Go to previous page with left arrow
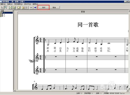This screenshot has width=130, height=95. click(31, 8)
